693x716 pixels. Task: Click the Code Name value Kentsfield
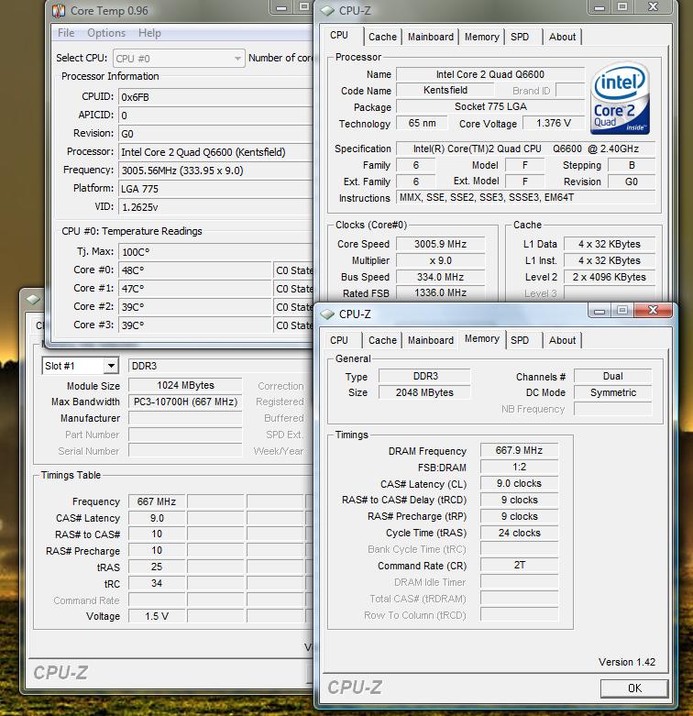coord(445,91)
